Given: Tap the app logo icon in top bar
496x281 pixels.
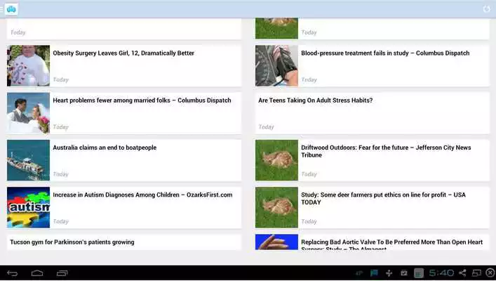Looking at the screenshot, I should point(11,9).
